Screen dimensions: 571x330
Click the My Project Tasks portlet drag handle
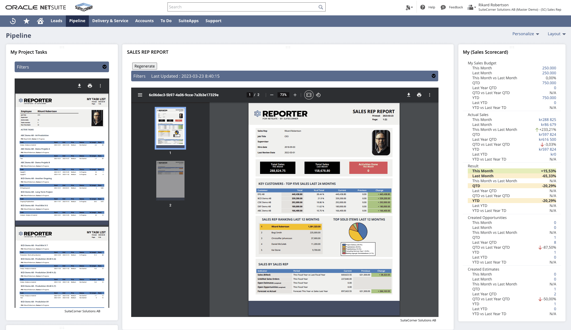62,47
